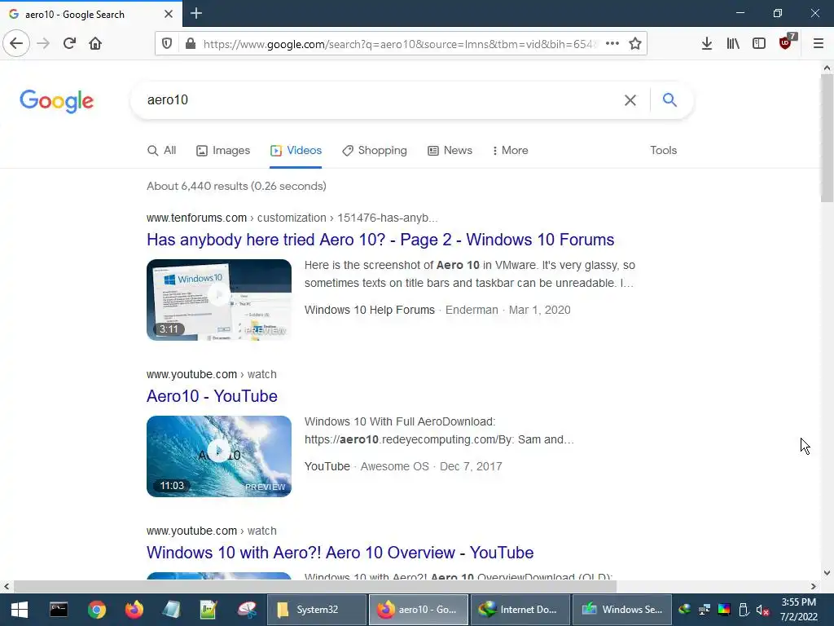
Task: Select the Videos tab
Action: point(296,151)
